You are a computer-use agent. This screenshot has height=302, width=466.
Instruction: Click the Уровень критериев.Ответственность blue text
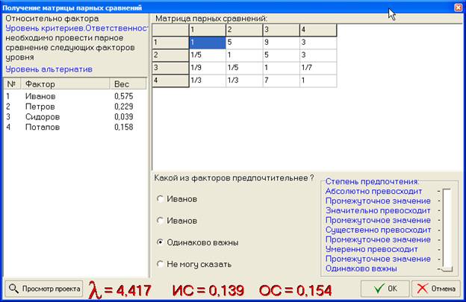77,28
